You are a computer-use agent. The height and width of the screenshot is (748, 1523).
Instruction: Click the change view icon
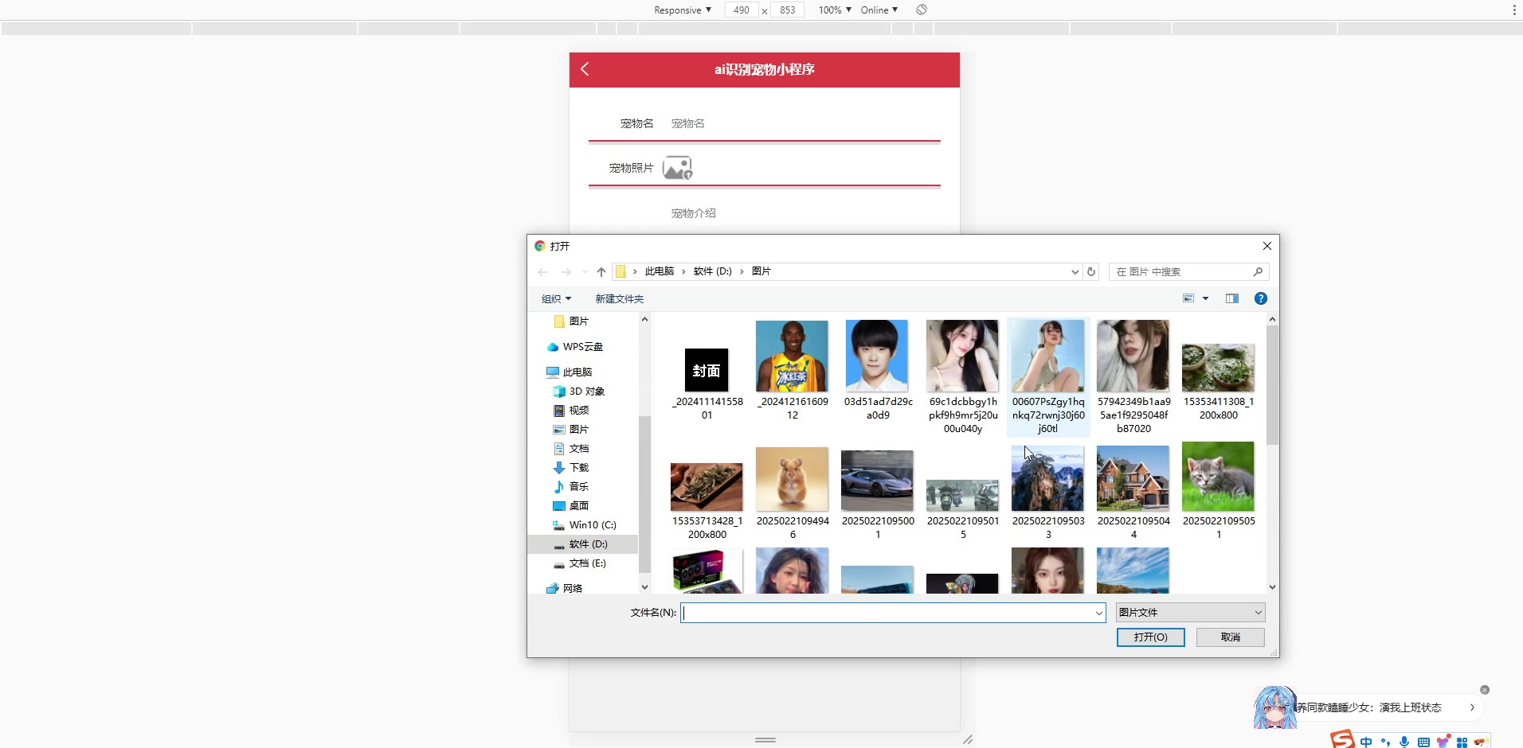pos(1188,298)
